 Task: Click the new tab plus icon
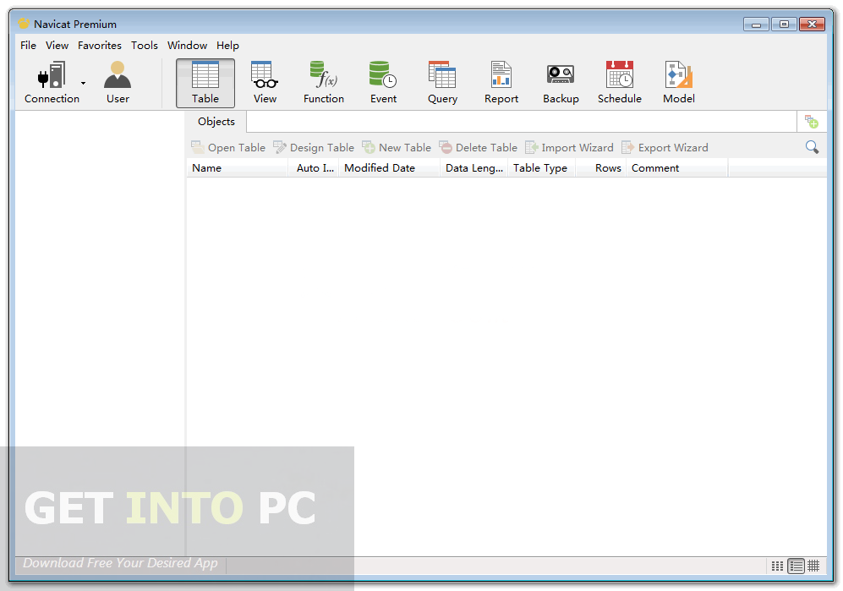click(811, 122)
